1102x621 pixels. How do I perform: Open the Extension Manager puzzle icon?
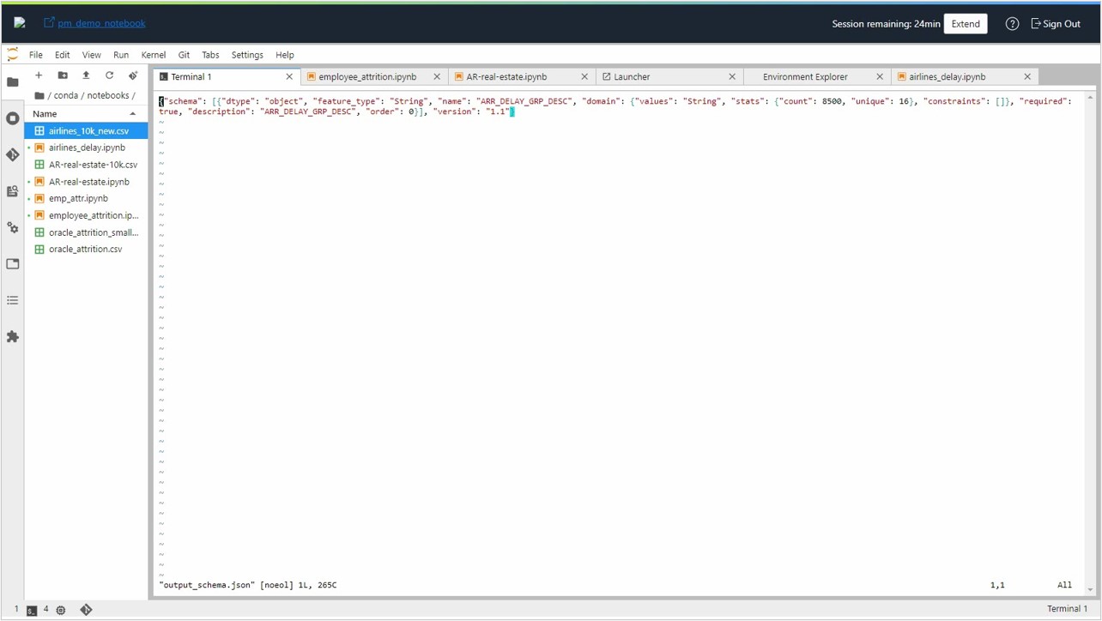click(13, 337)
